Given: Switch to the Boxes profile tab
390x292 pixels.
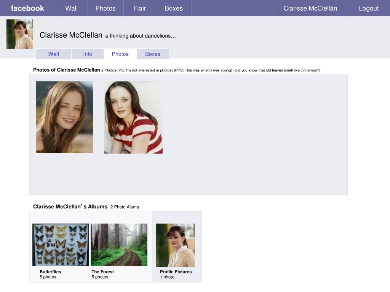Looking at the screenshot, I should pyautogui.click(x=153, y=54).
